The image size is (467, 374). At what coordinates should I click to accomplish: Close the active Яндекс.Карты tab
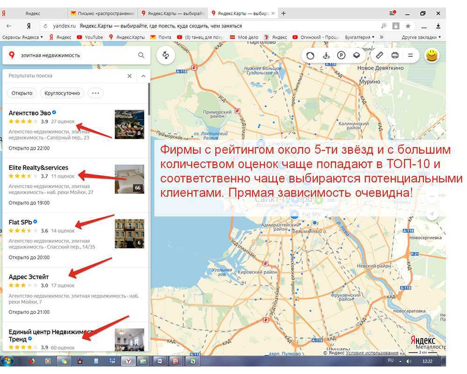[x=273, y=14]
